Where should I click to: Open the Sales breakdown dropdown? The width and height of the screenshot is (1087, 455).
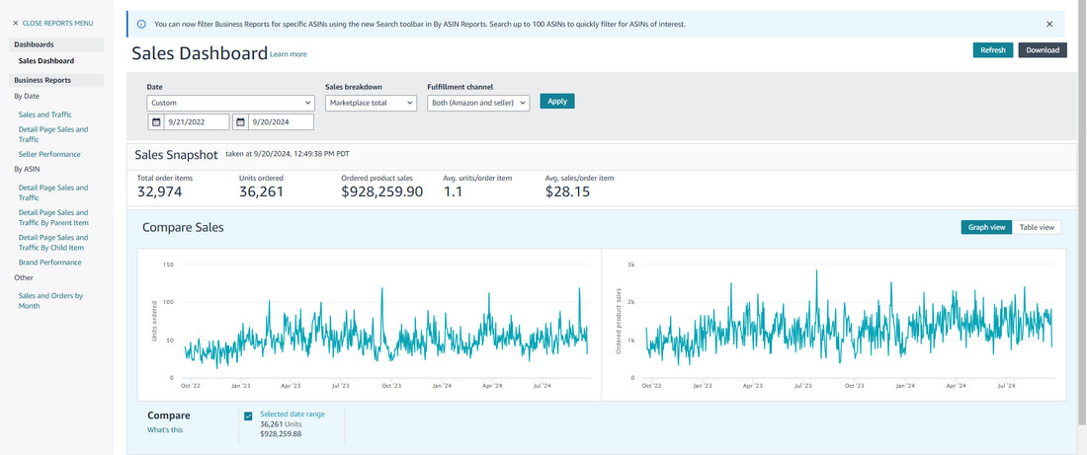tap(371, 103)
